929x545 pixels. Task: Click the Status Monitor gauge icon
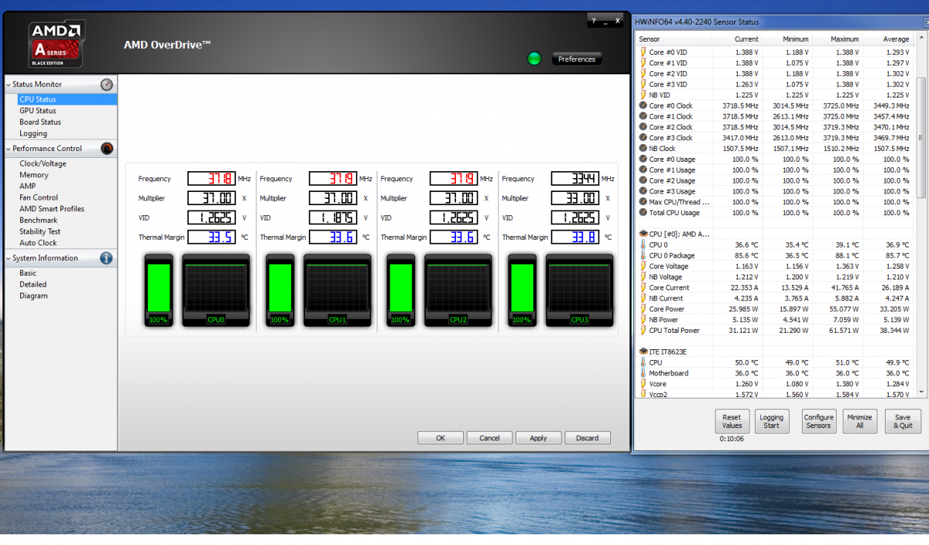click(107, 84)
